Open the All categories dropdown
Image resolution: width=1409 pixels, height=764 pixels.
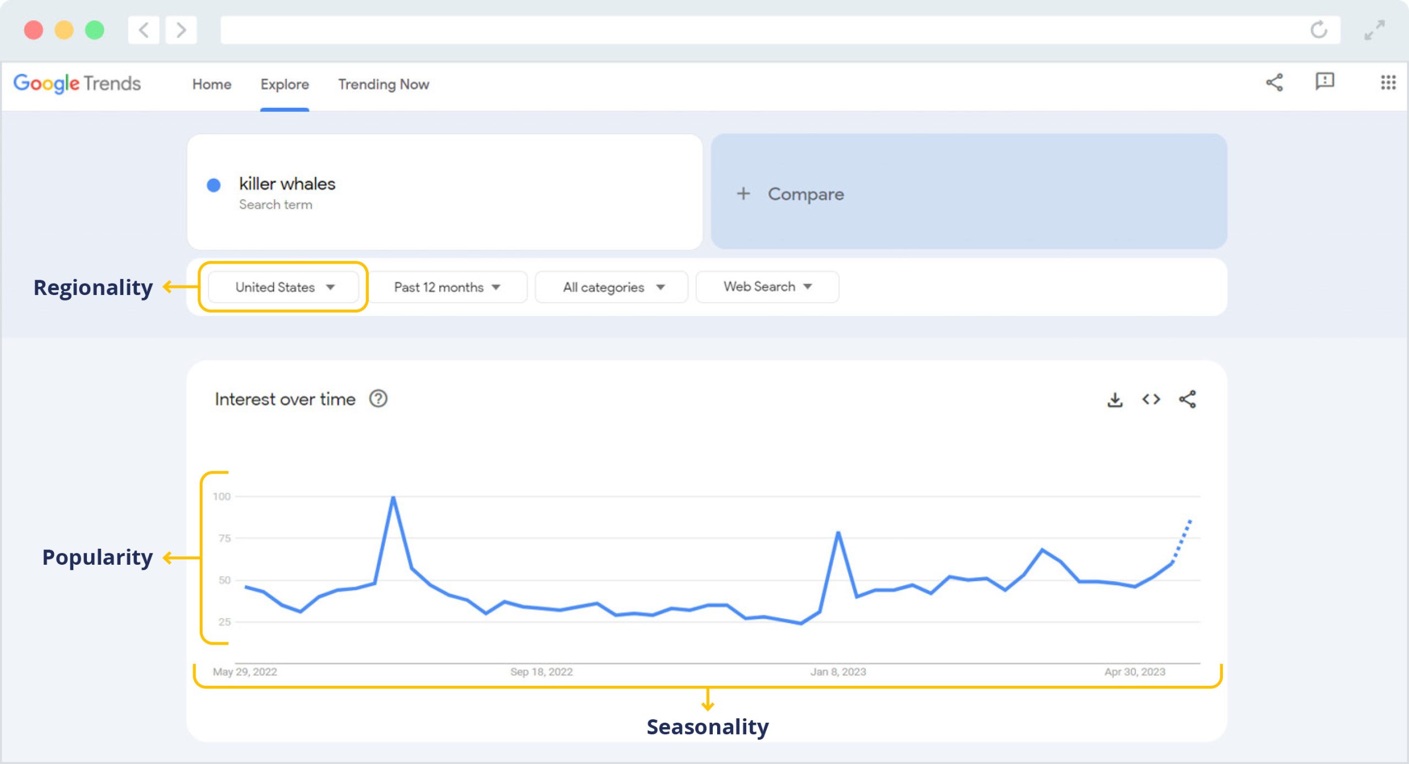click(x=613, y=287)
